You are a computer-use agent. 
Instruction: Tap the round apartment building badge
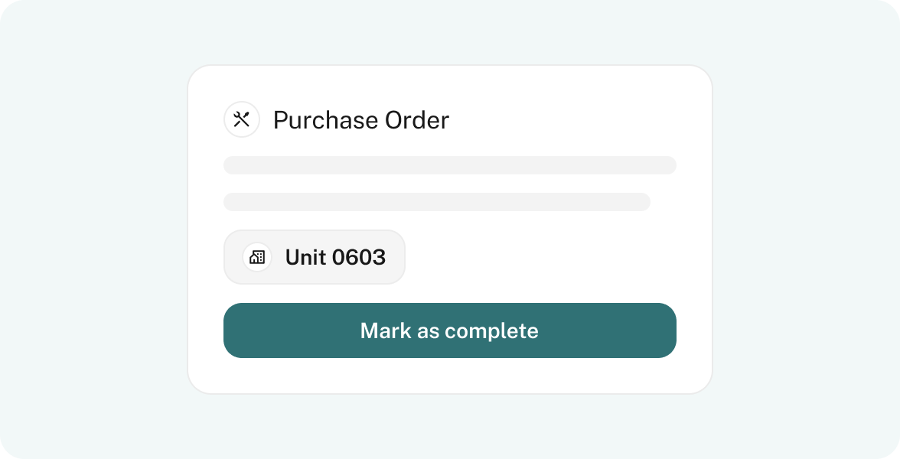point(257,257)
